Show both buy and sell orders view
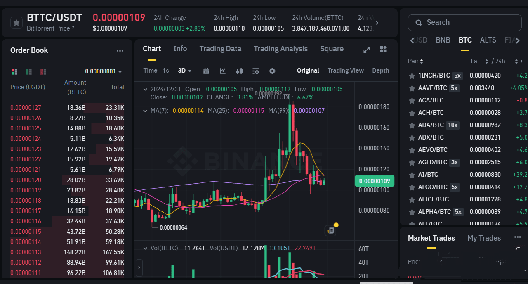Screen dimensions: 528x284 click(x=14, y=71)
